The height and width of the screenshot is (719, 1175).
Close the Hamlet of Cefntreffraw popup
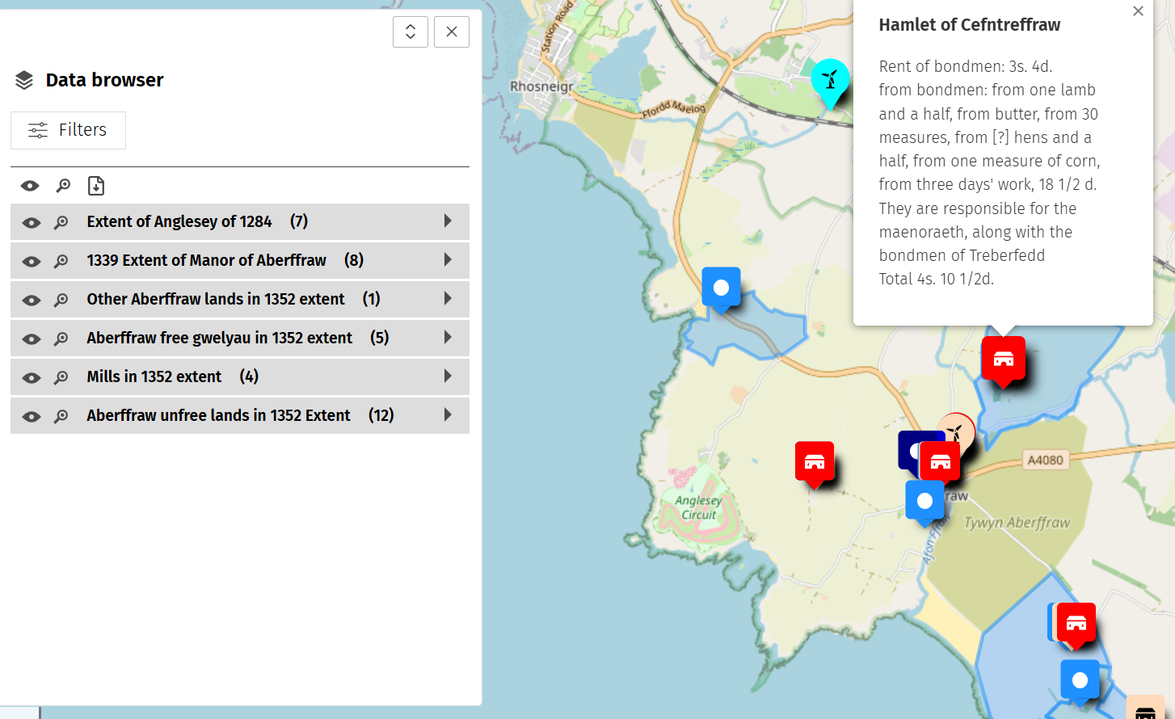pyautogui.click(x=1138, y=11)
